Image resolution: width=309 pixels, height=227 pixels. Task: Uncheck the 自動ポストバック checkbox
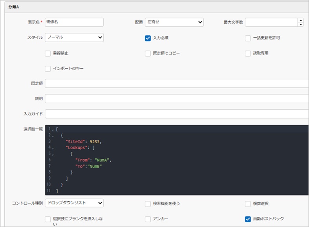248,219
